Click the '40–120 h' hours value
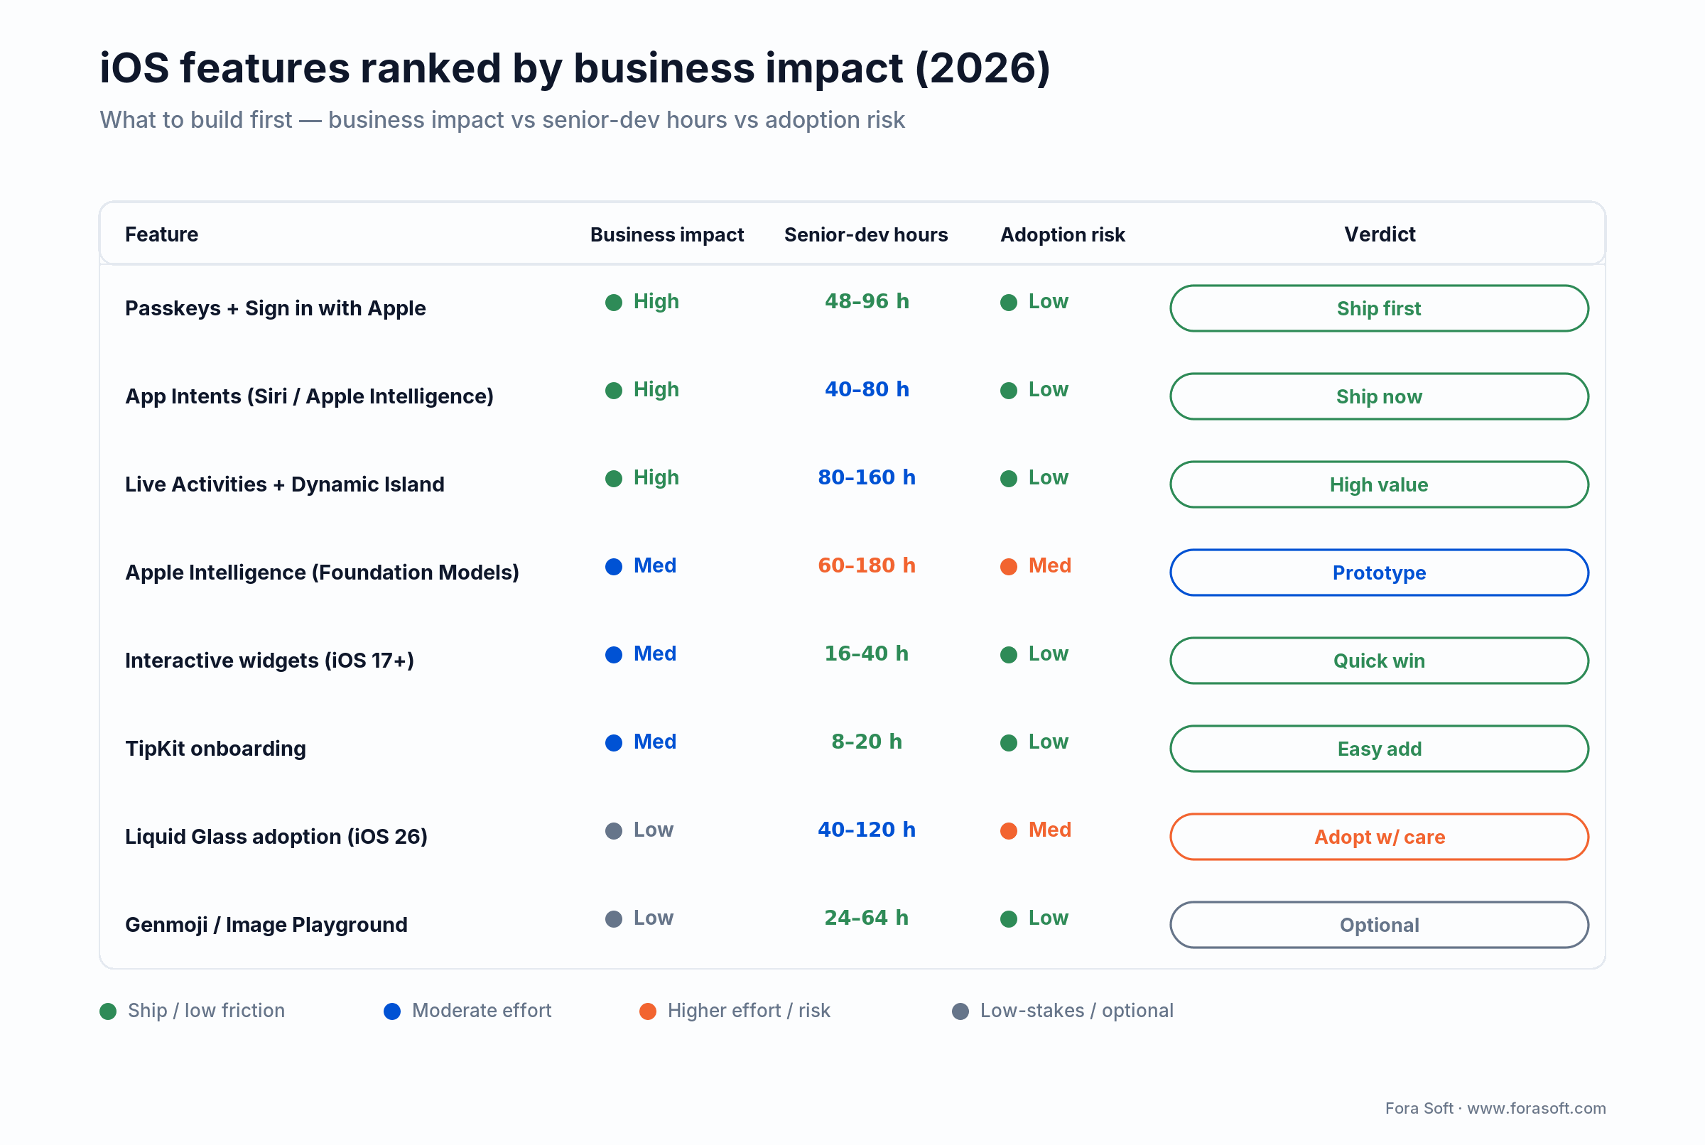This screenshot has height=1145, width=1705. point(867,830)
